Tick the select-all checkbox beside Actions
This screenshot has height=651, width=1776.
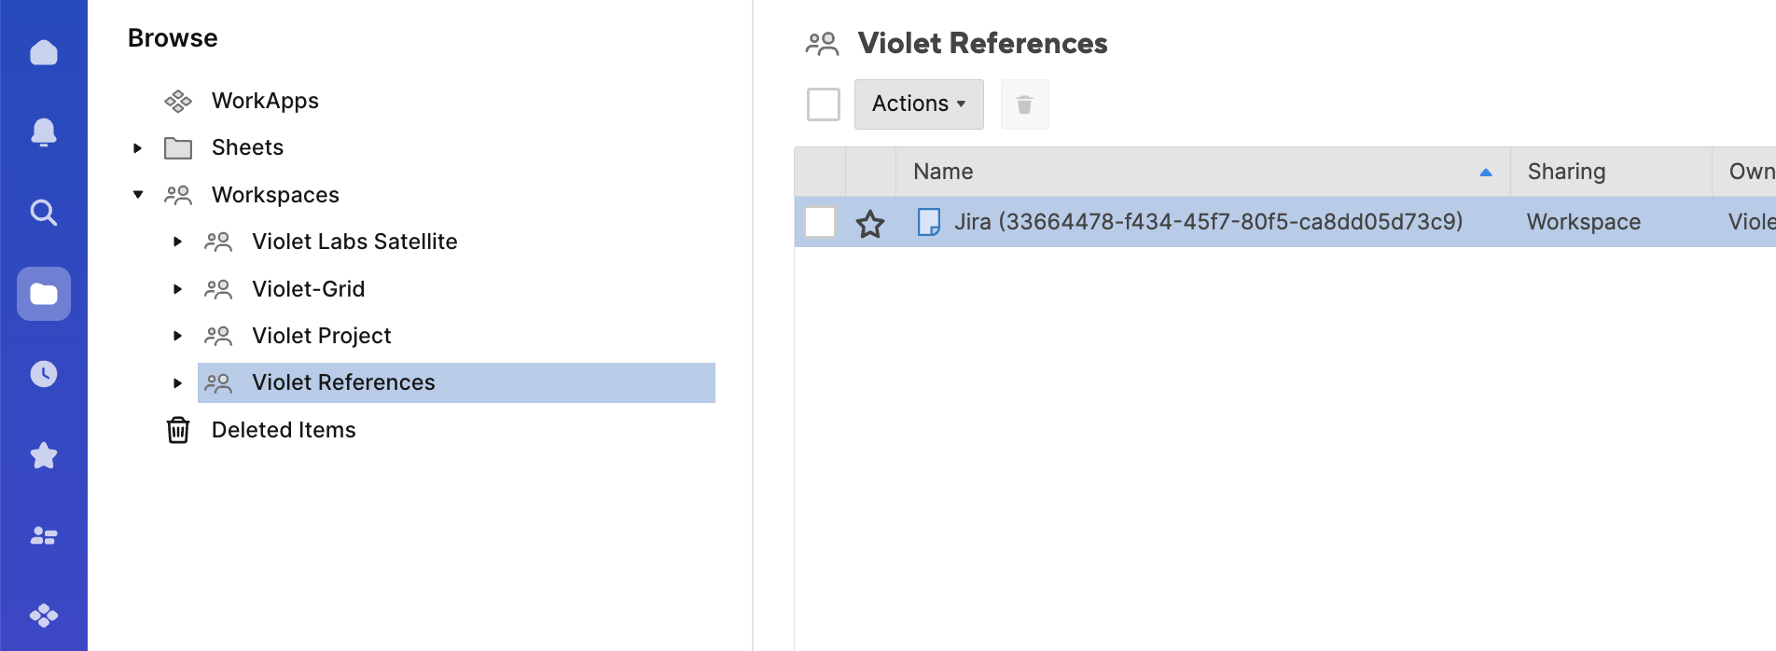pos(824,104)
